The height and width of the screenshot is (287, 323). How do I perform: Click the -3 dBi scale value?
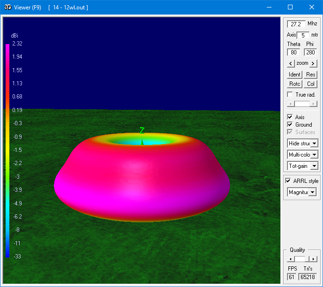[x=17, y=177]
